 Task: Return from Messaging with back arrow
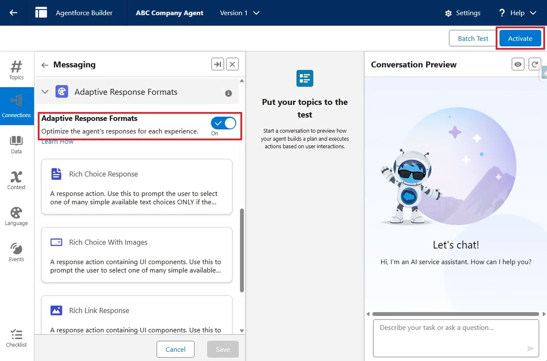click(45, 65)
